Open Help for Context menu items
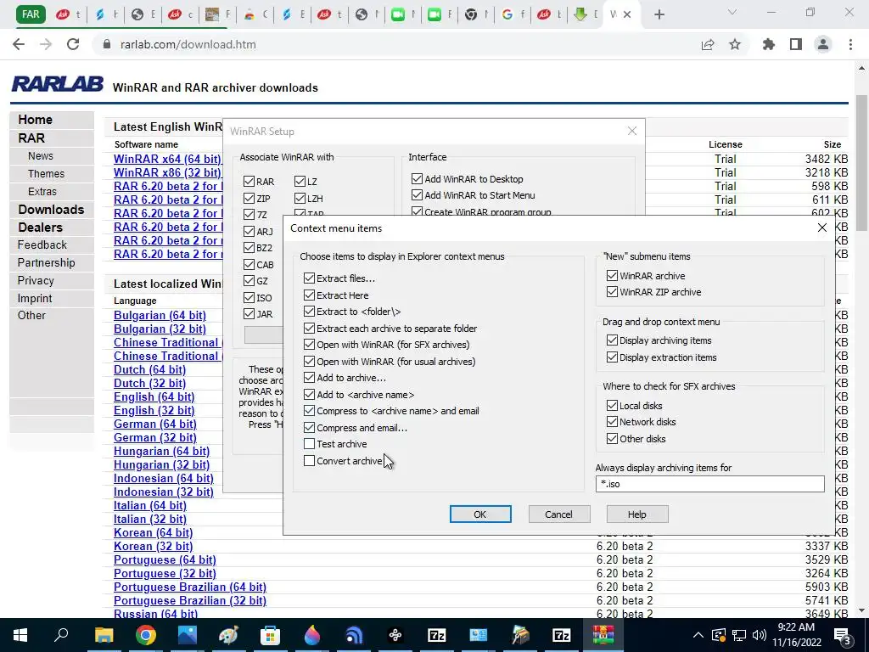 click(x=636, y=514)
